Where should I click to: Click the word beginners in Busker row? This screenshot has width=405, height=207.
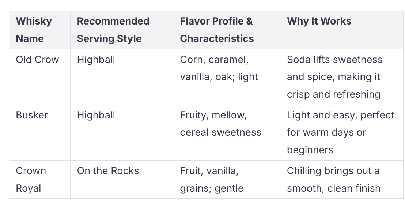pos(310,150)
